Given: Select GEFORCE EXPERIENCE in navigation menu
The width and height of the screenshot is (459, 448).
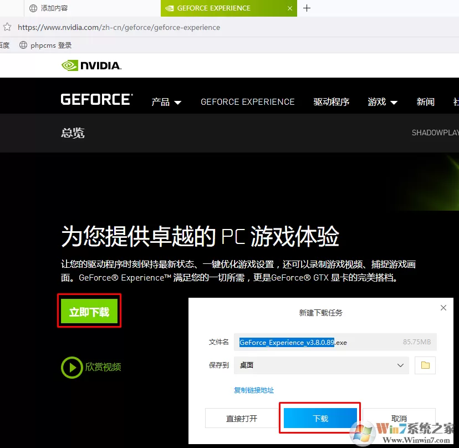Looking at the screenshot, I should pos(248,102).
